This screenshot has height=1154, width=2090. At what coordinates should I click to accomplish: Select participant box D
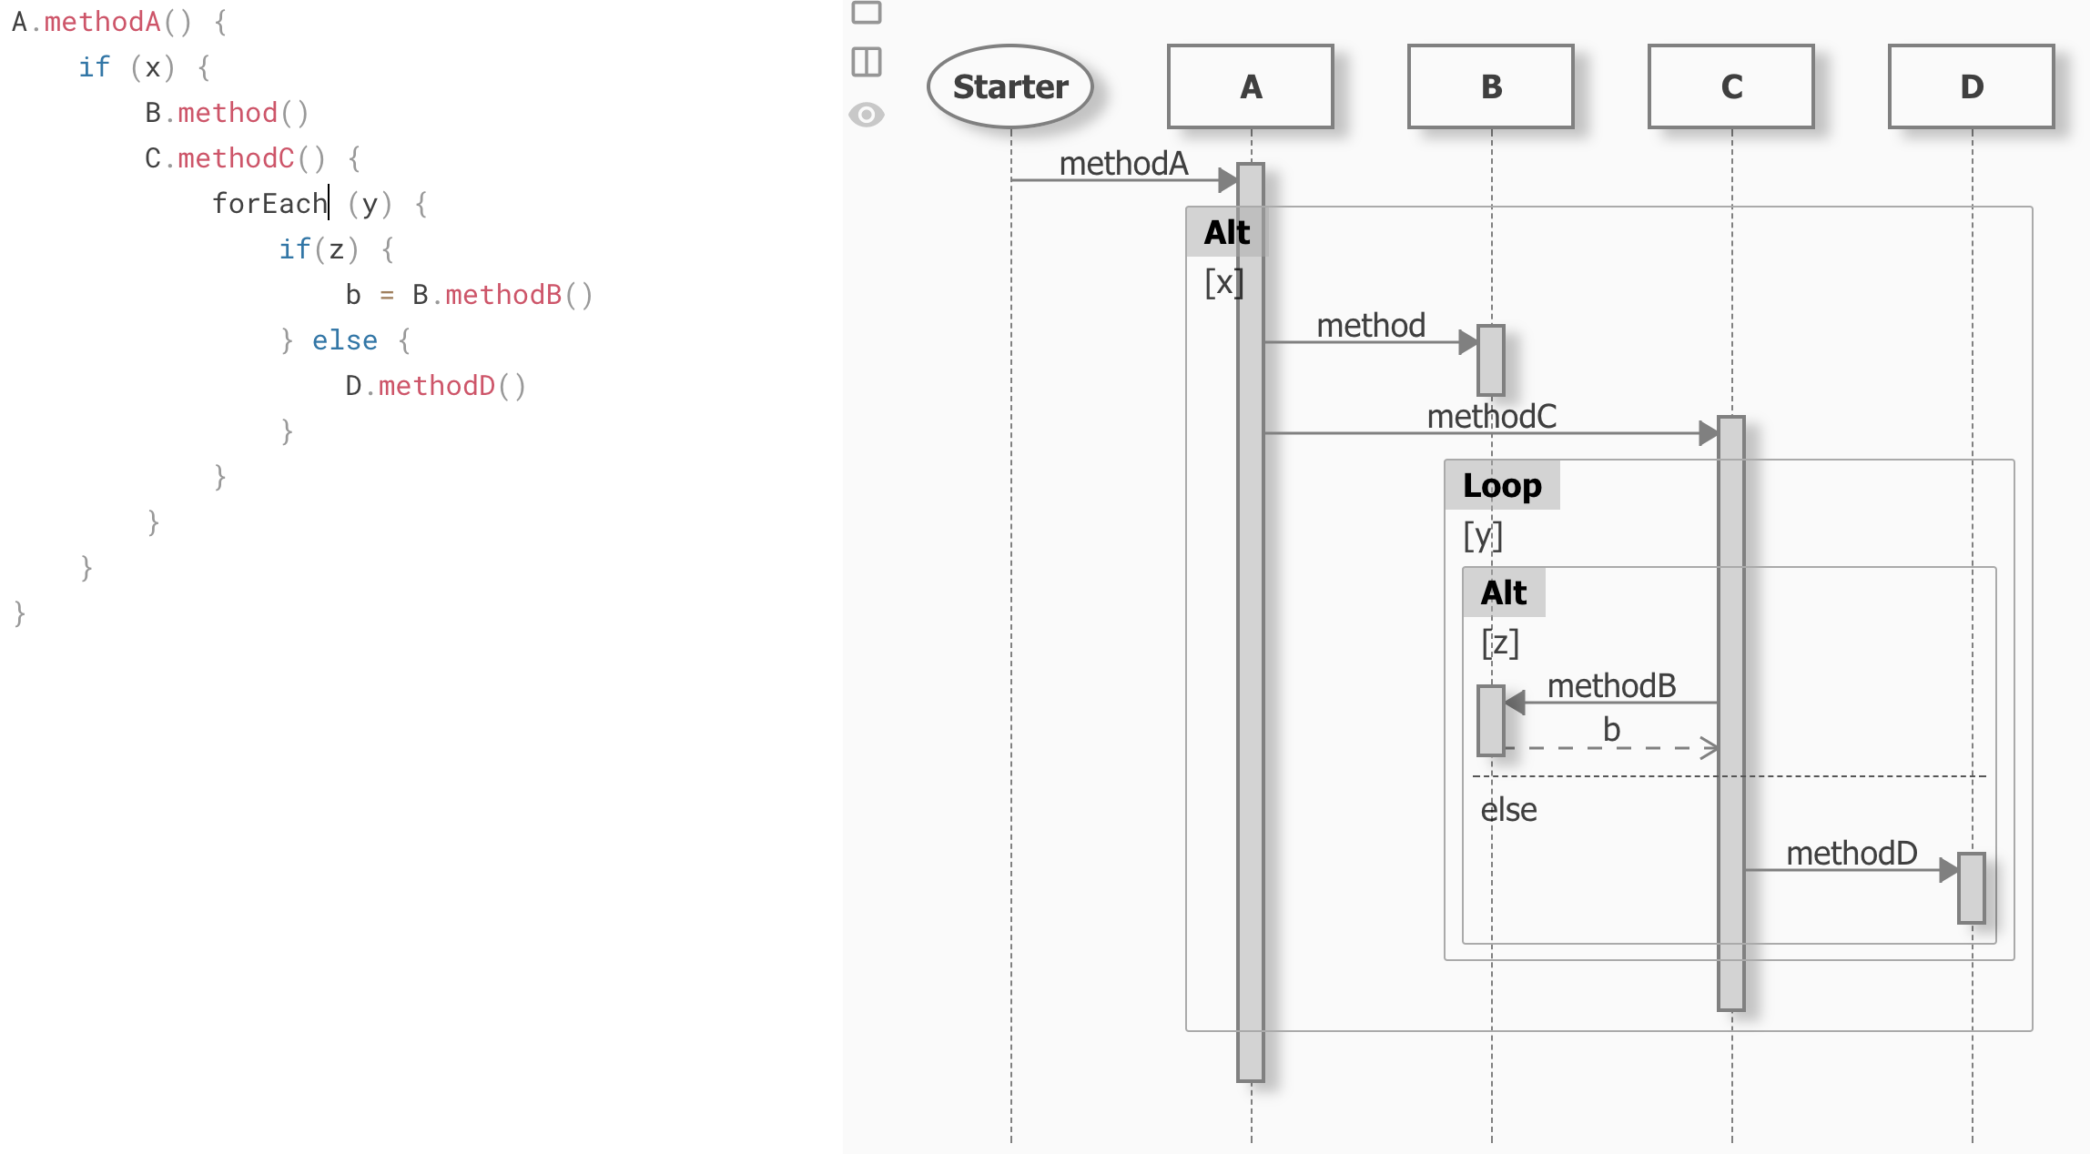(x=1971, y=86)
